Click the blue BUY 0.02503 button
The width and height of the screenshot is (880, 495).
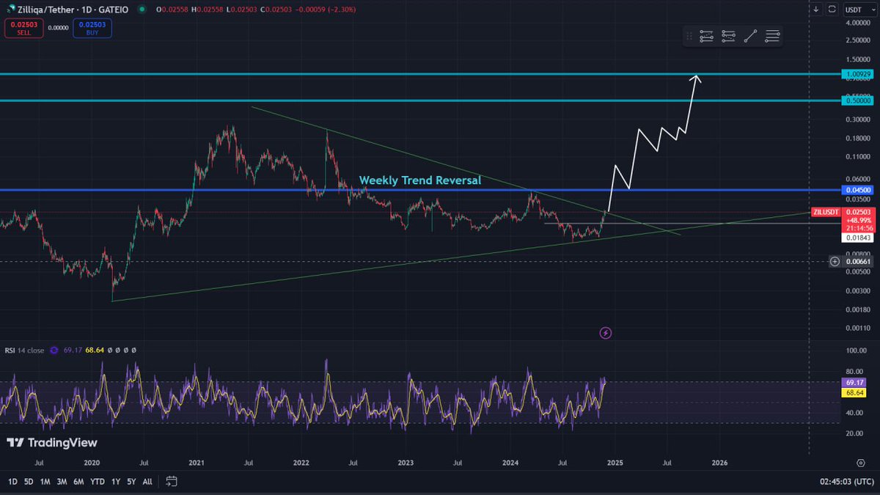pyautogui.click(x=93, y=28)
